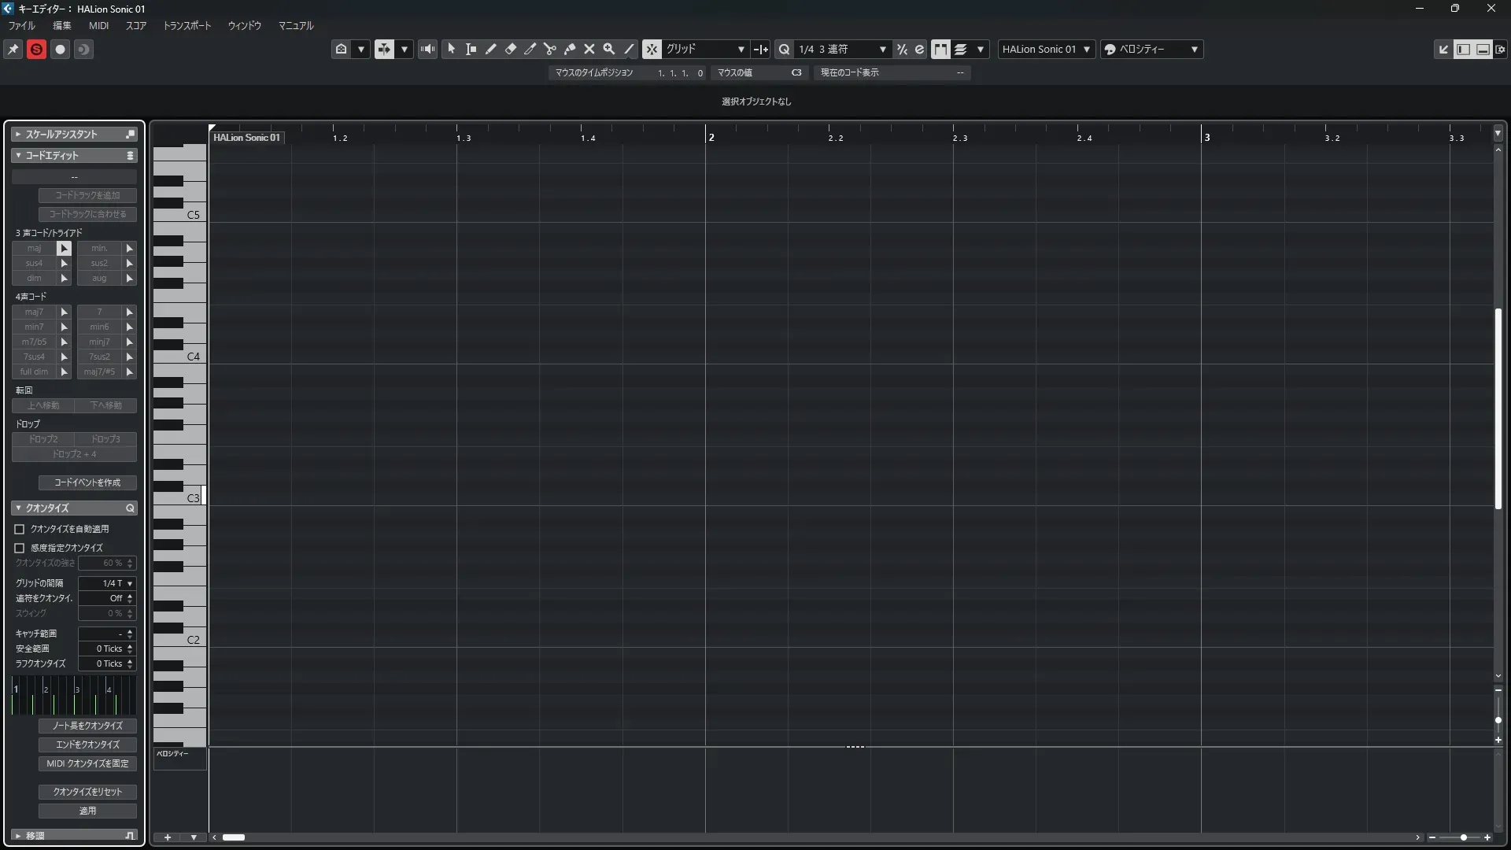
Task: Select the Mute X tool
Action: point(589,49)
